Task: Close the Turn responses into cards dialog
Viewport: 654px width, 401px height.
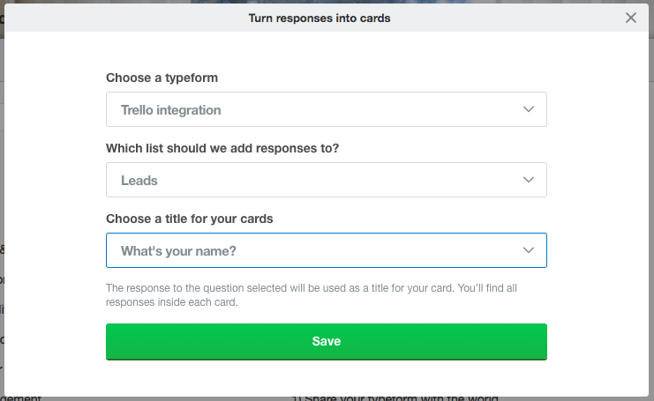Action: [631, 18]
